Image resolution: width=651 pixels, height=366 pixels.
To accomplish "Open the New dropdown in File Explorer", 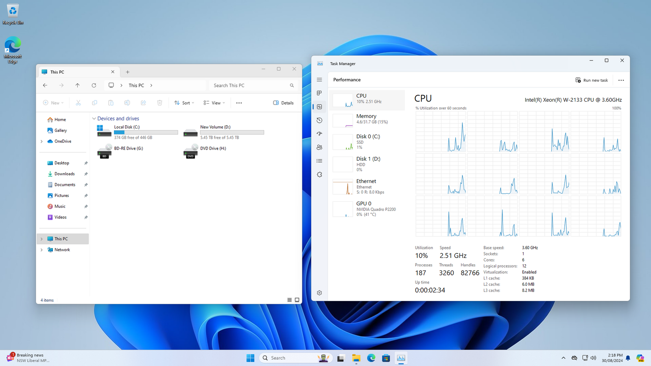I will 53,103.
